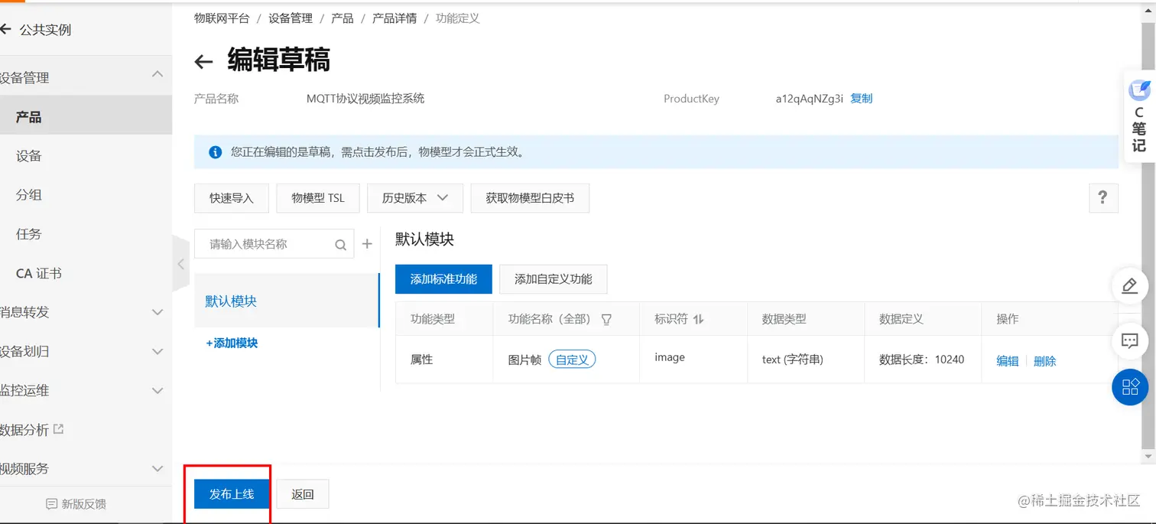Click the +添加模块 link

pyautogui.click(x=232, y=343)
